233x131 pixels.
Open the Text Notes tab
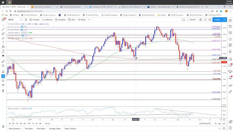(x=29, y=128)
